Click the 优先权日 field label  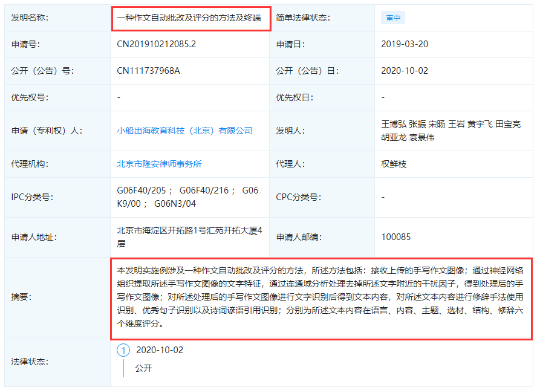[x=295, y=97]
